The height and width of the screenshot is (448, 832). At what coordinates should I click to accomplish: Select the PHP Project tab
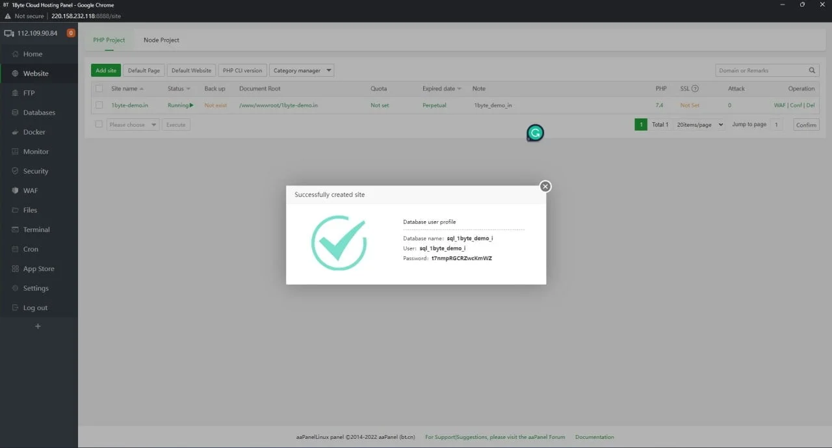pyautogui.click(x=109, y=40)
